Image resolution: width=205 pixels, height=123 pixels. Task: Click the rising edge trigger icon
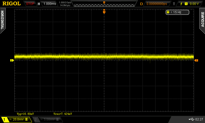click(x=181, y=4)
